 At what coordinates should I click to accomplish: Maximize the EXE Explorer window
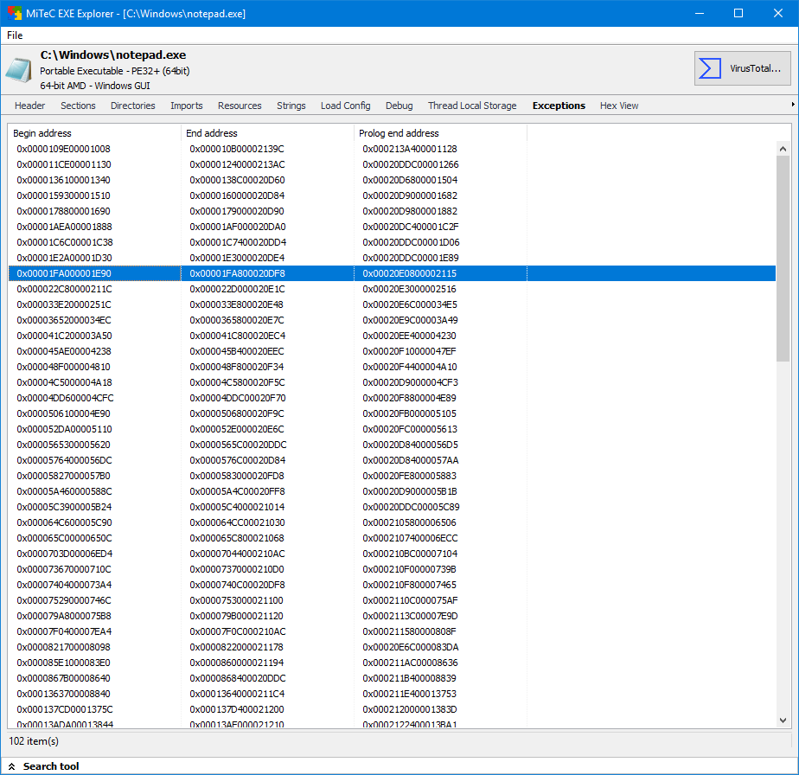[x=738, y=13]
